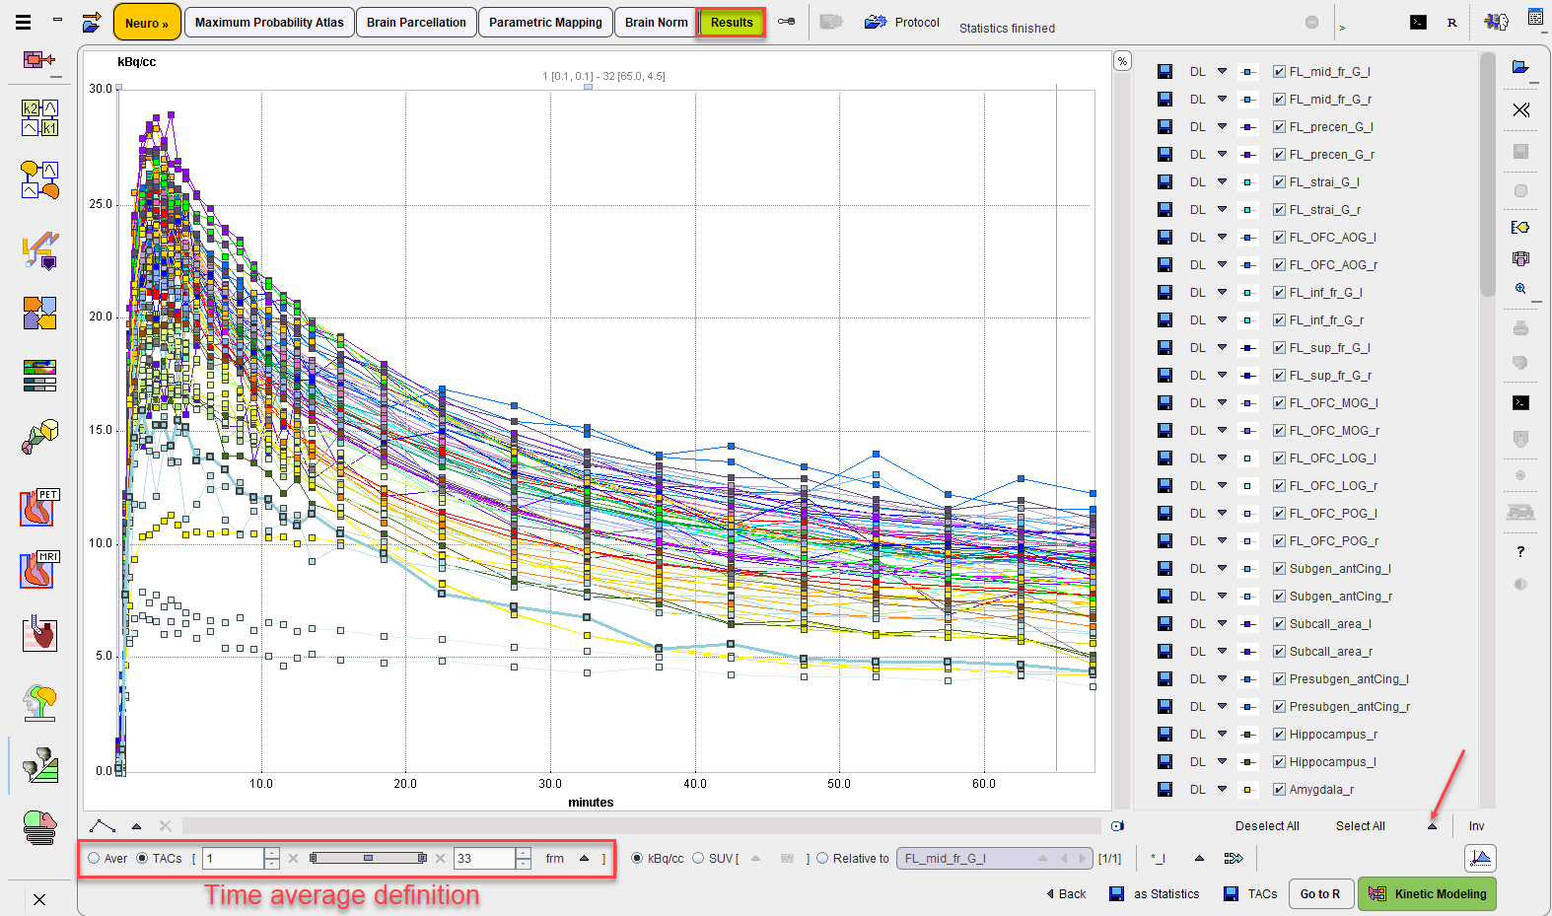Expand dropdown arrow for Subcall_area_l row
Viewport: 1552px width, 916px height.
1222,623
